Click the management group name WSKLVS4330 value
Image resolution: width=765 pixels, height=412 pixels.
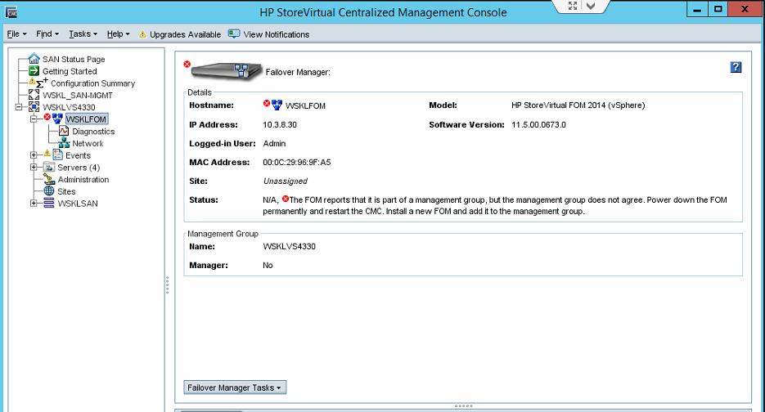pos(290,247)
